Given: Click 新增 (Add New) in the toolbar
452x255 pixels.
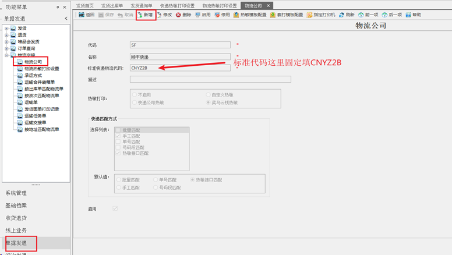Looking at the screenshot, I should (x=145, y=15).
